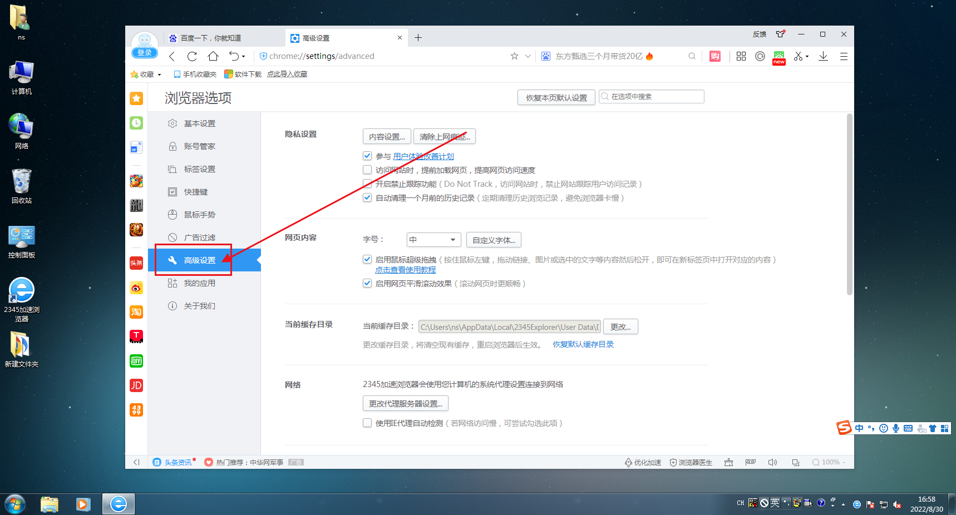Toggle 启用网页平滑滚动效果 checkbox
Image resolution: width=956 pixels, height=515 pixels.
coord(367,283)
